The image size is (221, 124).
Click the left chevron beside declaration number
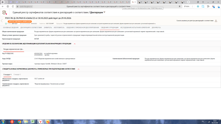click(2, 21)
